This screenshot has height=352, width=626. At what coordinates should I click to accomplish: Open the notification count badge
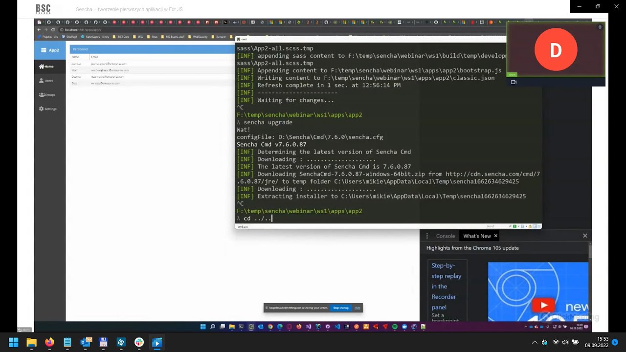pos(615,342)
